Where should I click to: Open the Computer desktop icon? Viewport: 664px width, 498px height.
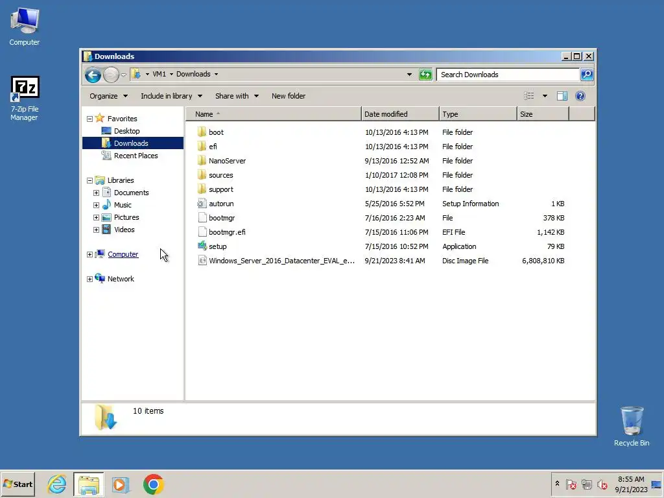(x=25, y=26)
